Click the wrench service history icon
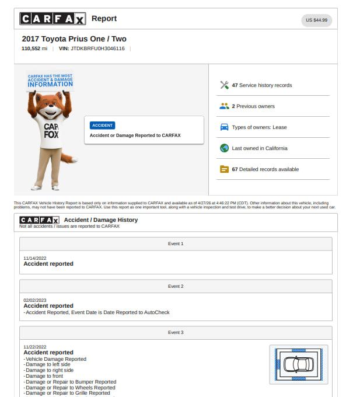Screen dimensions: 353x397 coord(224,85)
